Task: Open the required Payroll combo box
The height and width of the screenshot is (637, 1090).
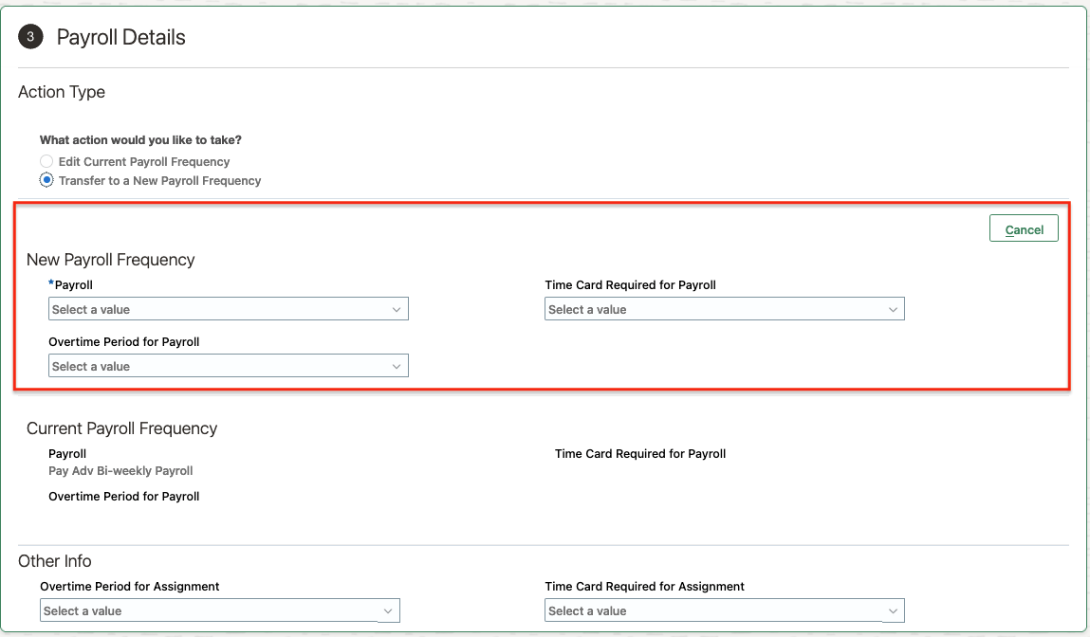Action: (x=218, y=310)
